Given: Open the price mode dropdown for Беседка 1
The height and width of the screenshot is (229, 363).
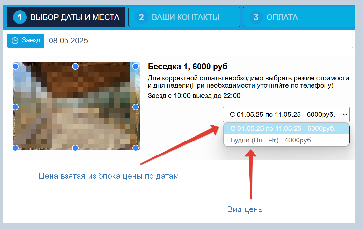Looking at the screenshot, I should click(x=286, y=114).
